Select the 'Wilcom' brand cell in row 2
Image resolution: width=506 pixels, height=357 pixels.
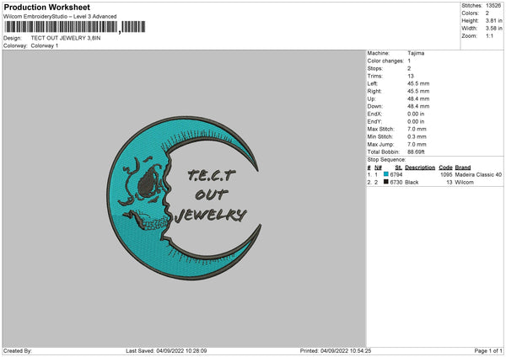[x=465, y=182]
